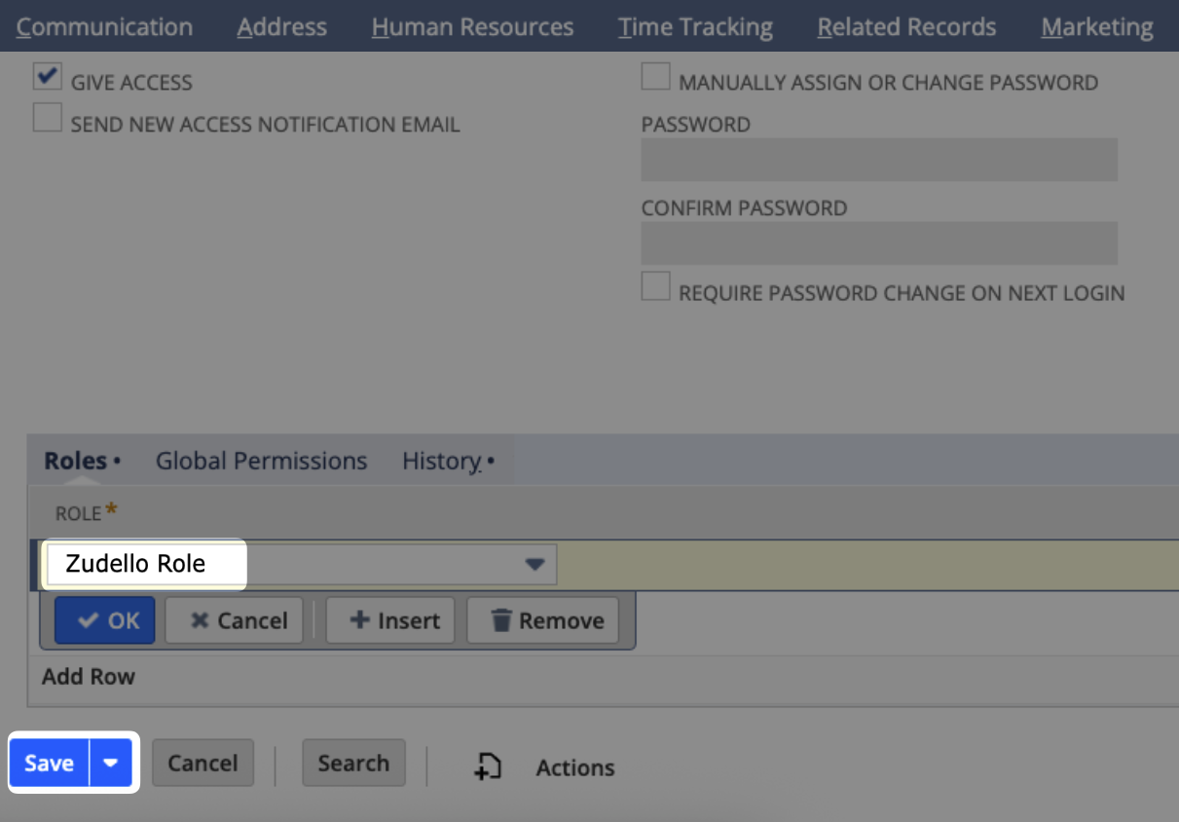Click the Search button
The width and height of the screenshot is (1179, 822).
coord(353,763)
